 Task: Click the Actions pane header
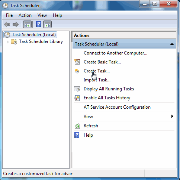[124, 35]
